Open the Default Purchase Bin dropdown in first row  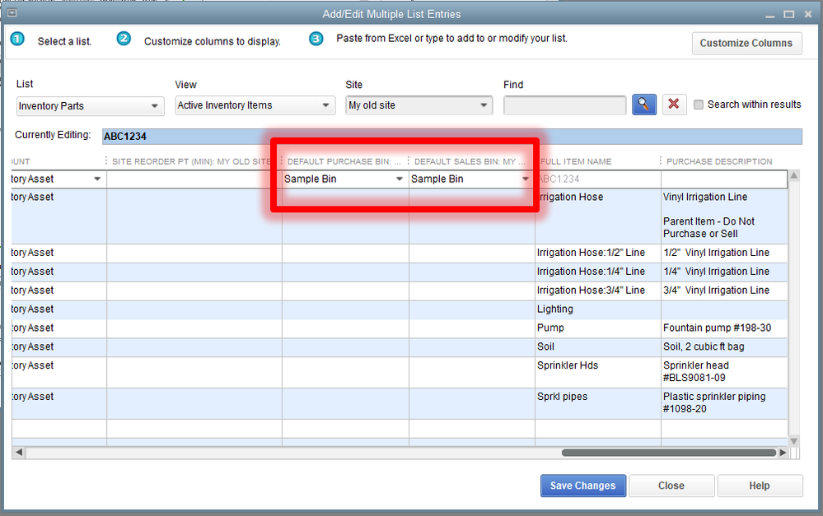point(400,179)
